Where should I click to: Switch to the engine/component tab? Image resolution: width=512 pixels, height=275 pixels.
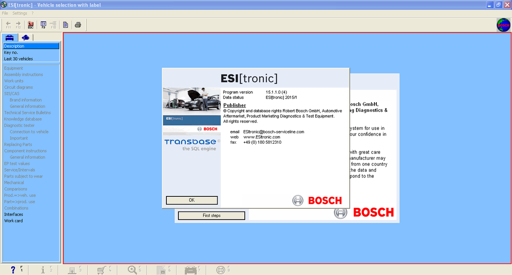26,38
